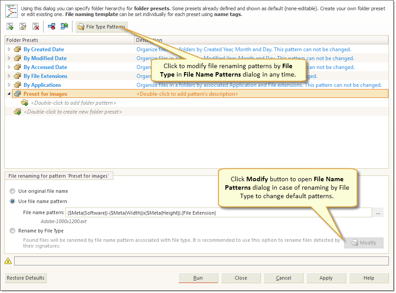This screenshot has height=293, width=396.
Task: Select Rename by File Type option
Action: click(12, 231)
